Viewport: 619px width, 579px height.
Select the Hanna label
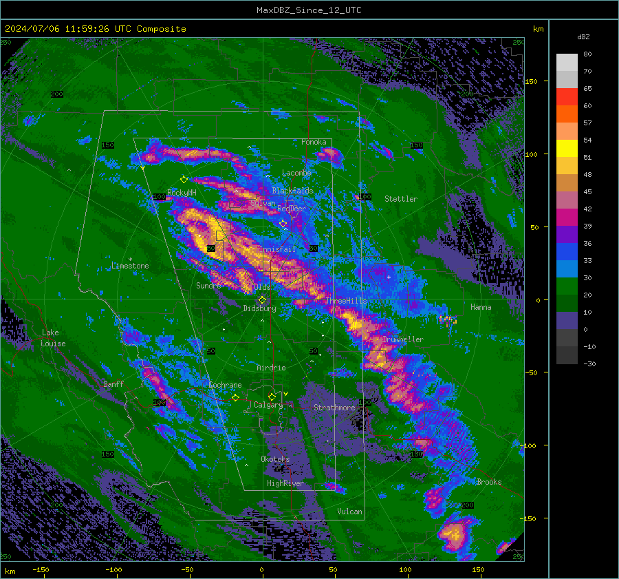click(x=481, y=307)
